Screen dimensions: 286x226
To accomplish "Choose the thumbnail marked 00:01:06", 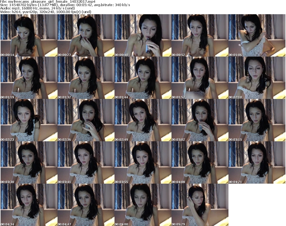I will (x=257, y=35).
